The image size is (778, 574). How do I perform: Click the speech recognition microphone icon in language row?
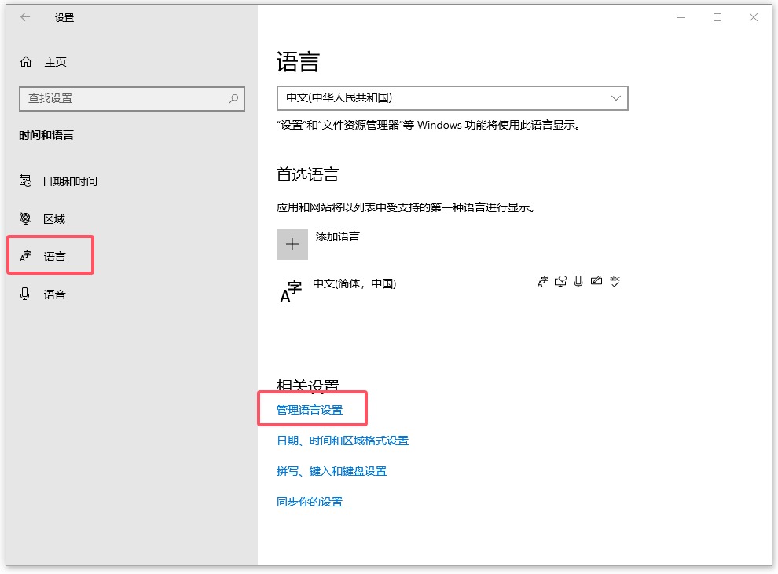point(578,281)
